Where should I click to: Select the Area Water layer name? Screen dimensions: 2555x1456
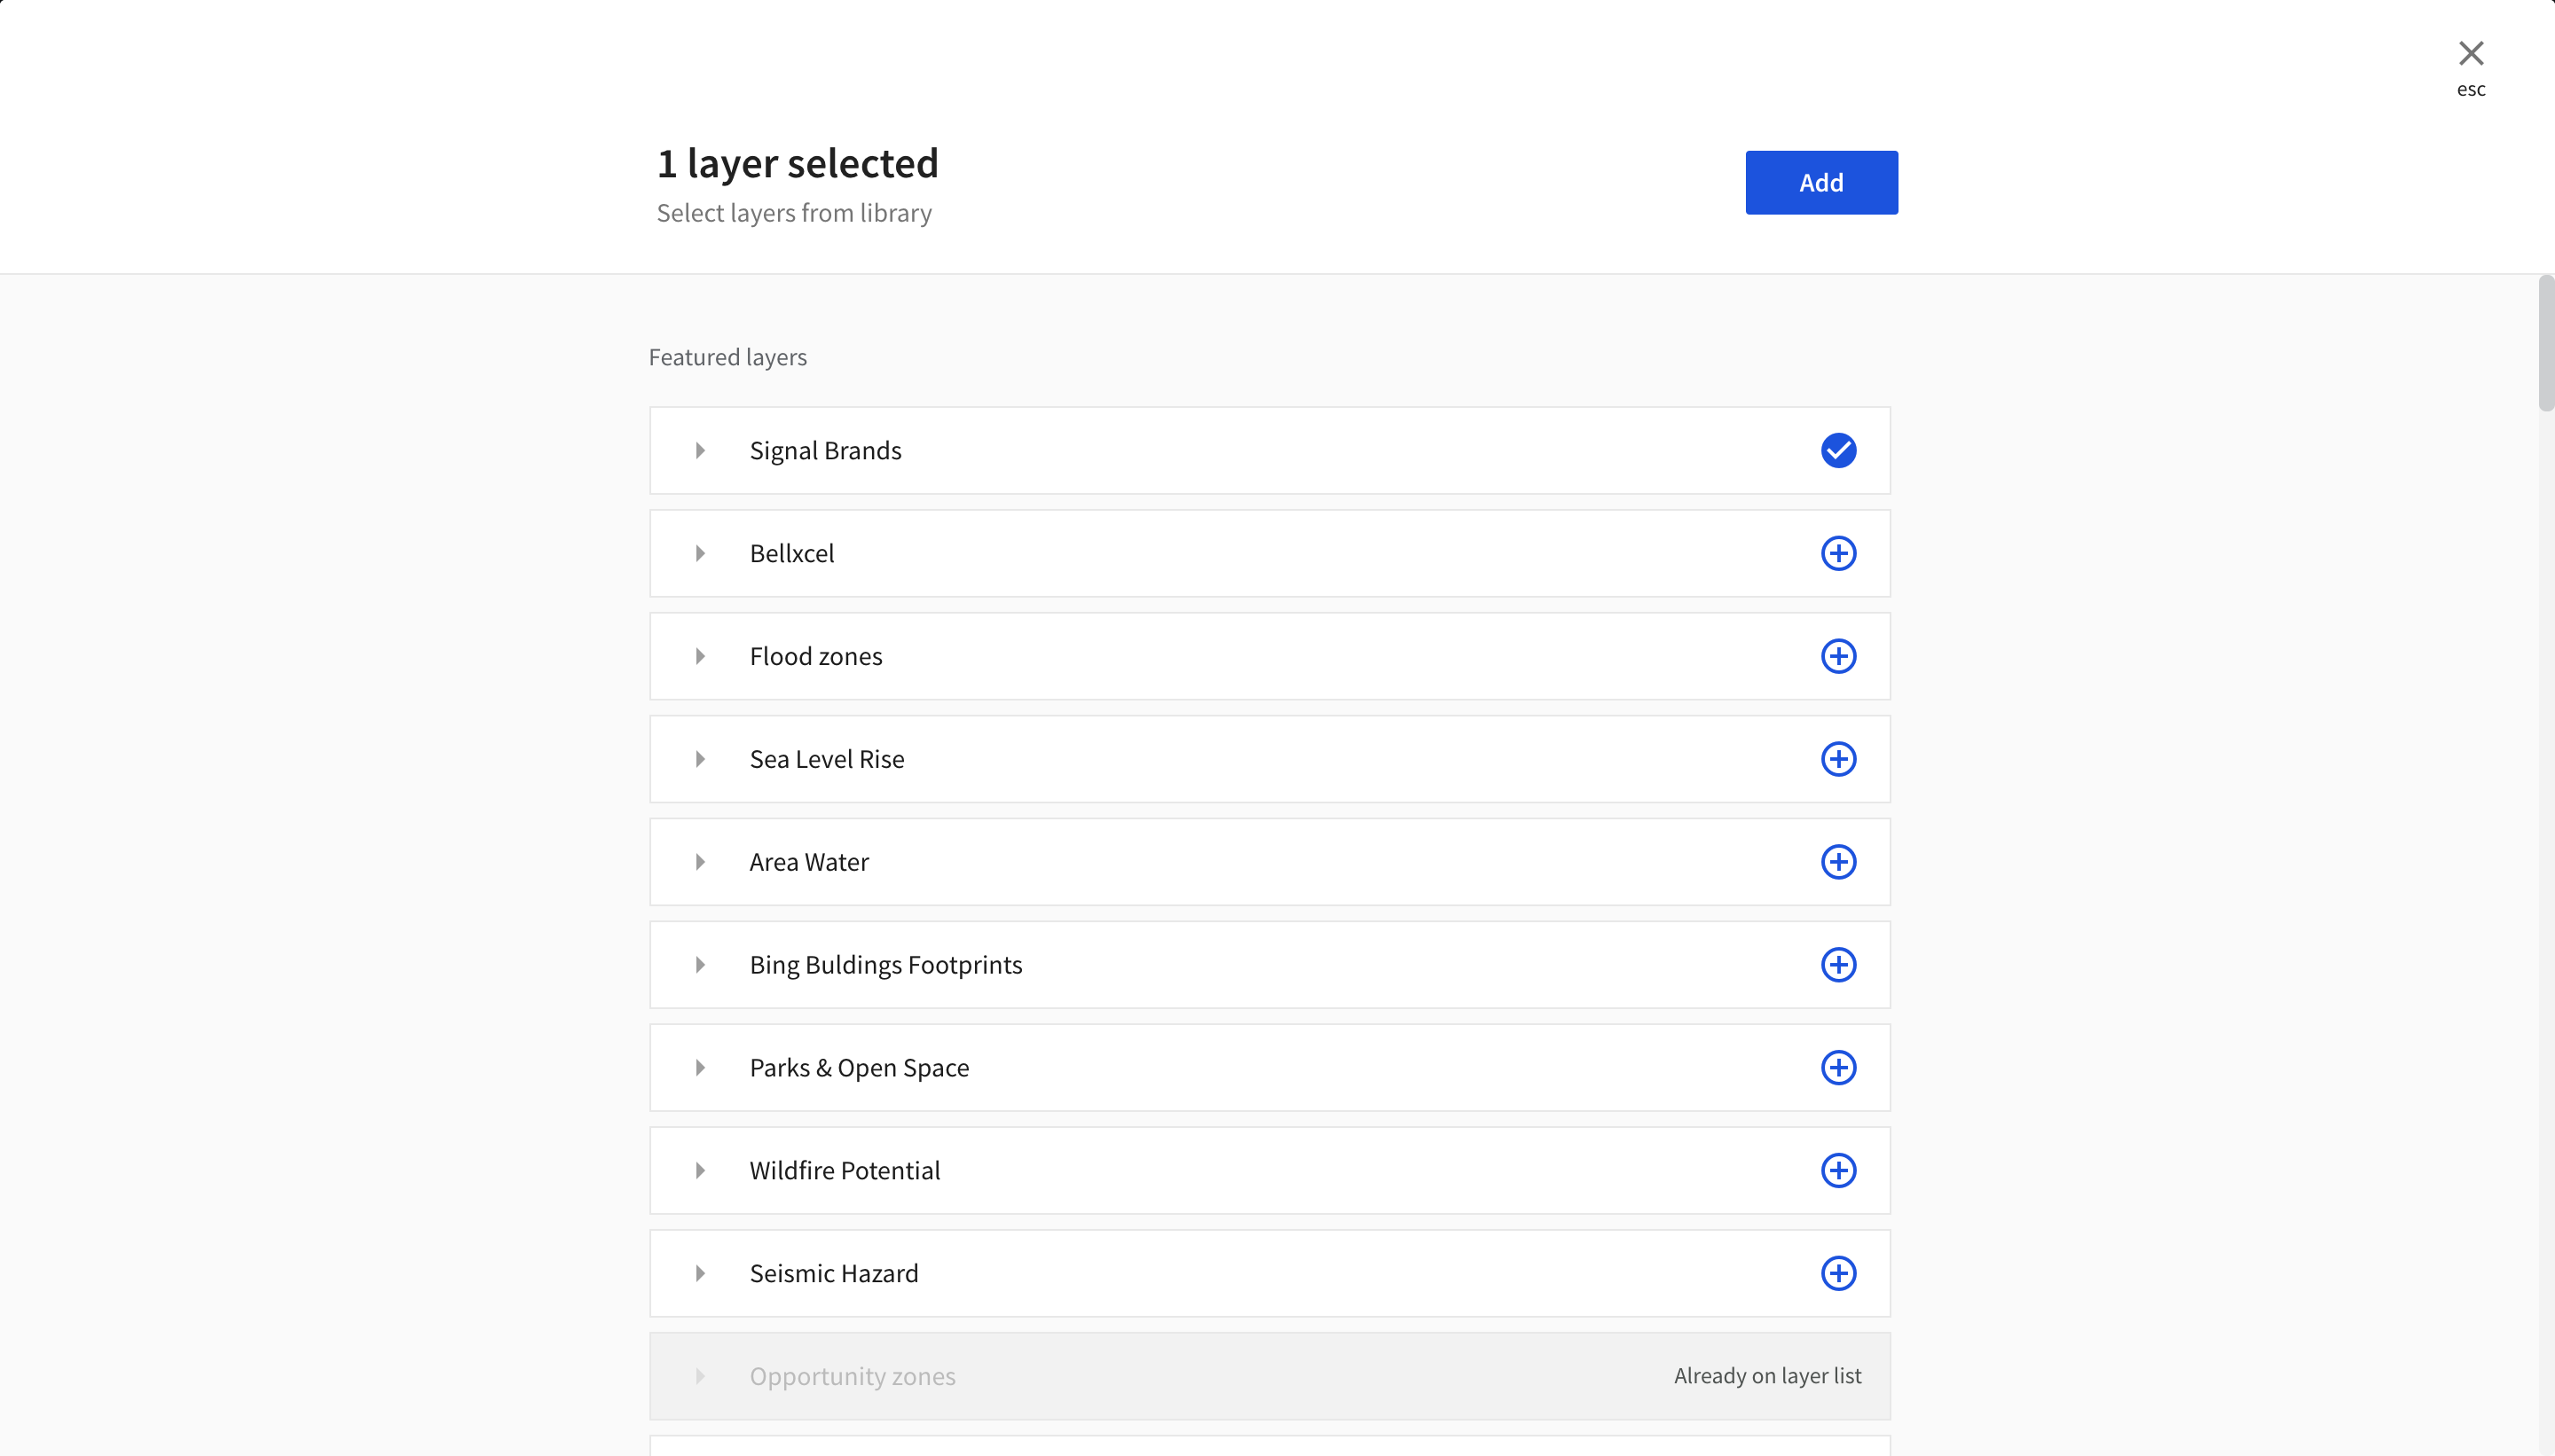808,862
